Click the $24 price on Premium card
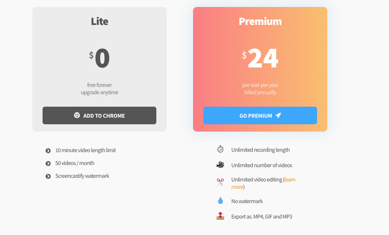Screen dimensions: 389x235 point(260,58)
